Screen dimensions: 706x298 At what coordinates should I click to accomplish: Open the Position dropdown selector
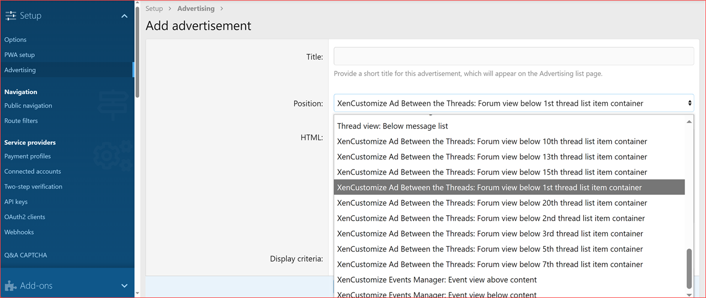[x=513, y=103]
